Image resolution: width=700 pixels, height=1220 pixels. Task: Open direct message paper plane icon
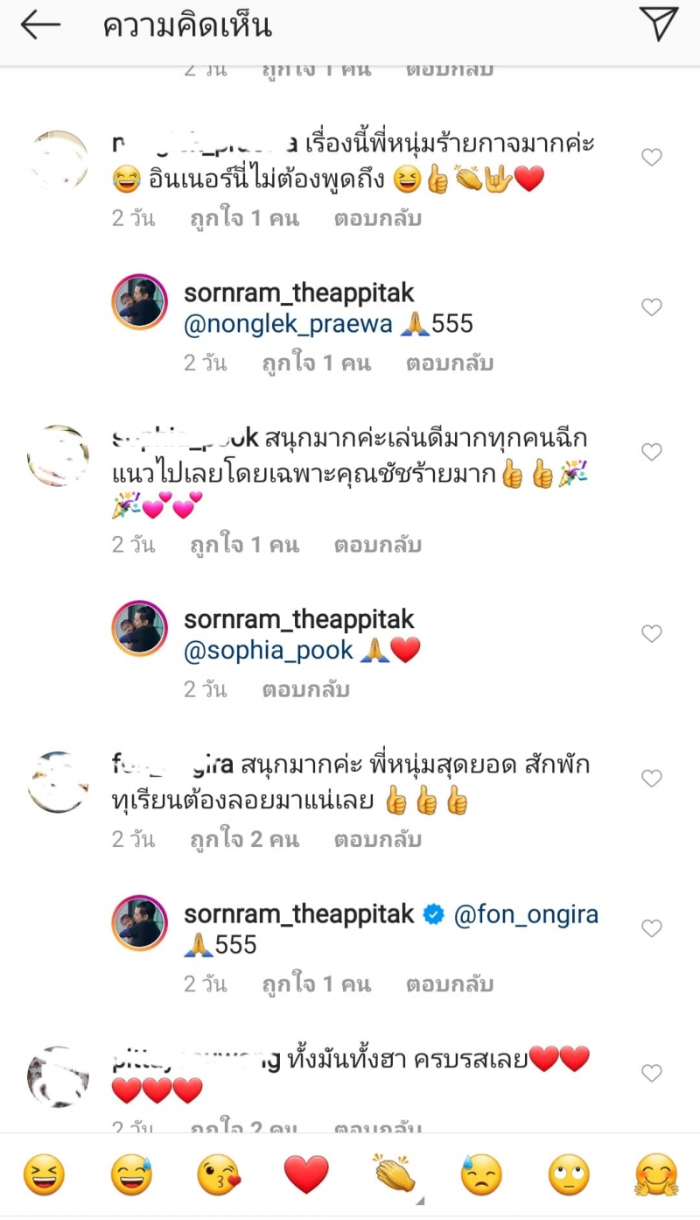(x=658, y=25)
